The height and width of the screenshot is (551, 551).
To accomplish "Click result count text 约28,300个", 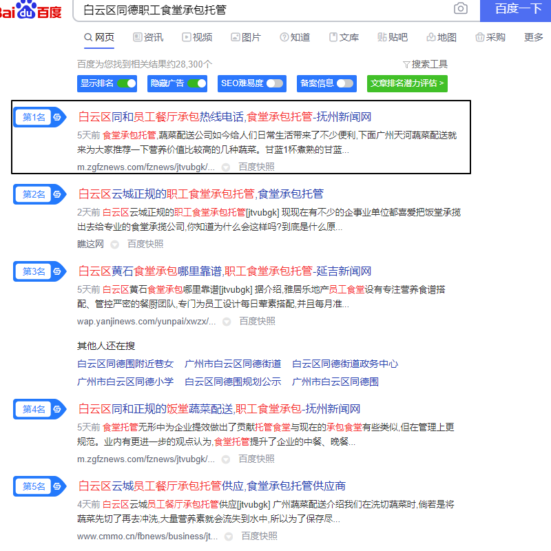I will [x=189, y=64].
